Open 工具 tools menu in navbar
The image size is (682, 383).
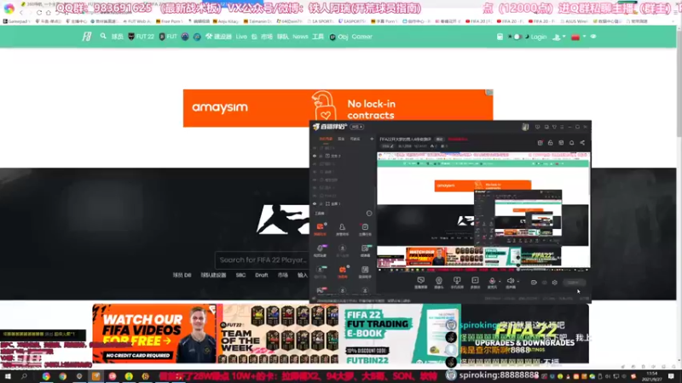point(318,37)
